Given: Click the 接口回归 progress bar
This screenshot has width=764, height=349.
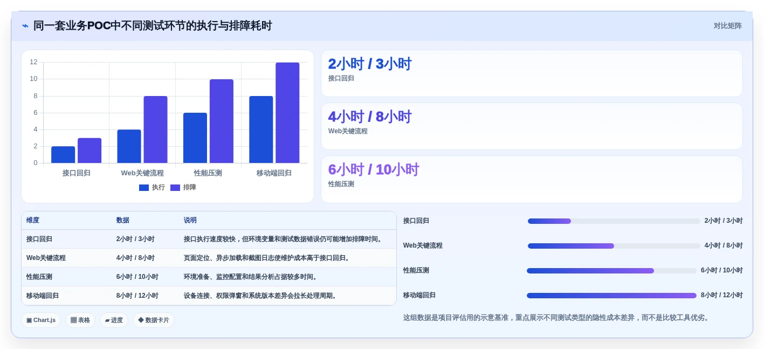Looking at the screenshot, I should pos(614,221).
